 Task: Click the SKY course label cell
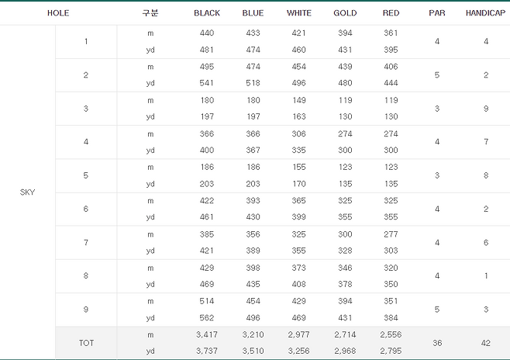(x=27, y=192)
